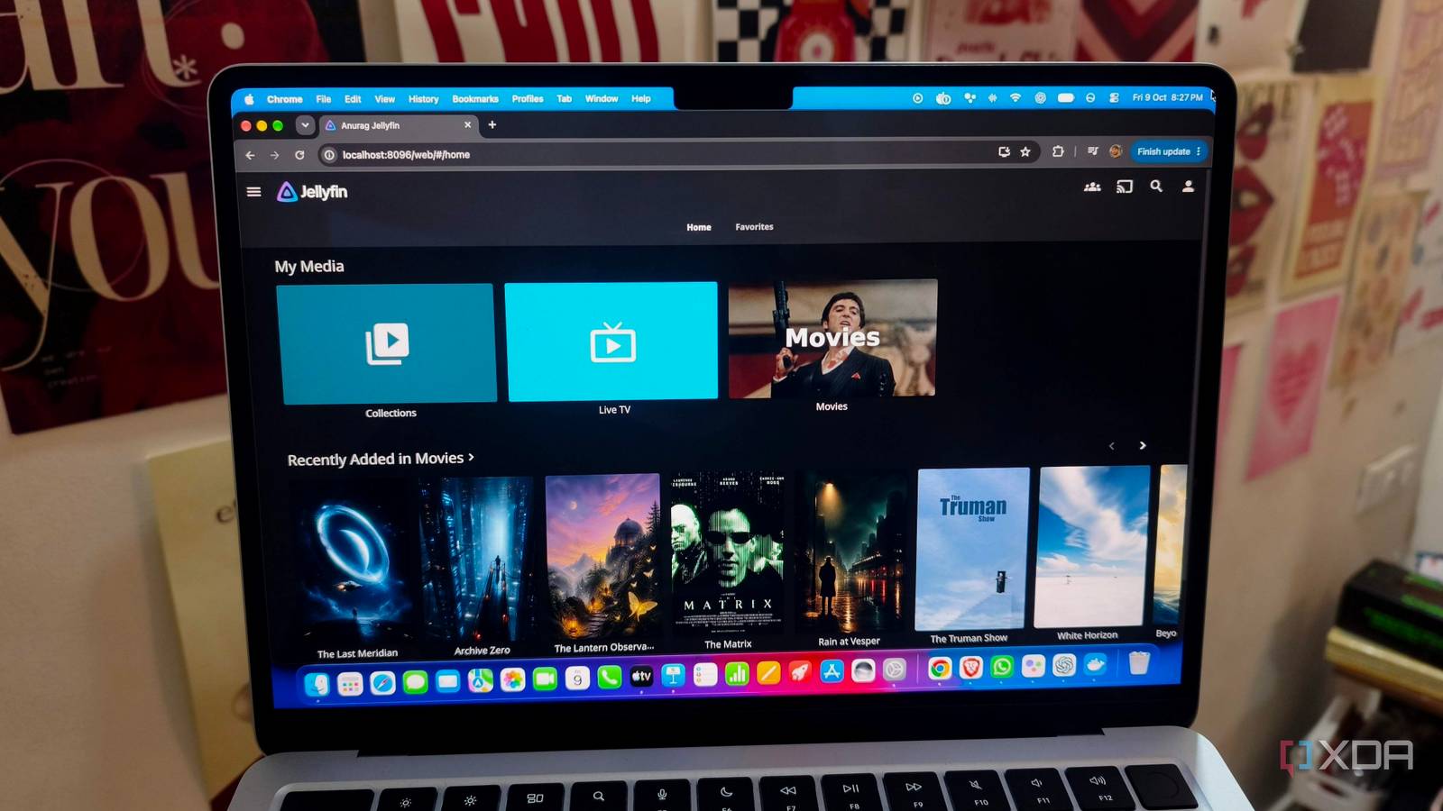Open Brave browser from the Dock

[x=970, y=668]
